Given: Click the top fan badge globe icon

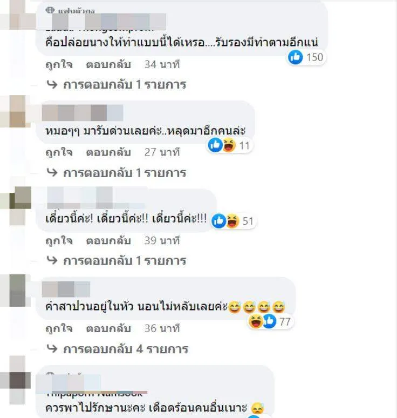Looking at the screenshot, I should pyautogui.click(x=50, y=10).
